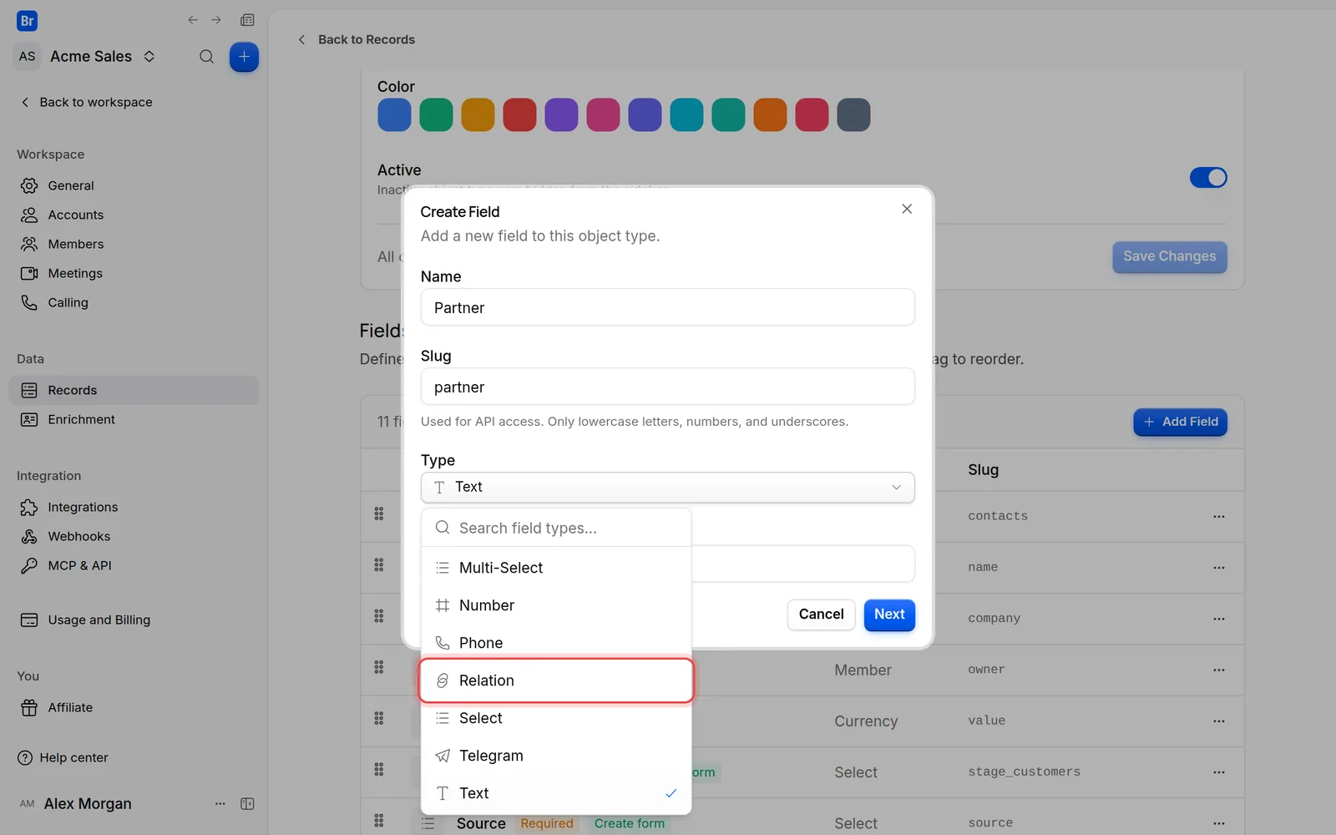Open MCP & API settings
This screenshot has height=835, width=1336.
click(134, 565)
